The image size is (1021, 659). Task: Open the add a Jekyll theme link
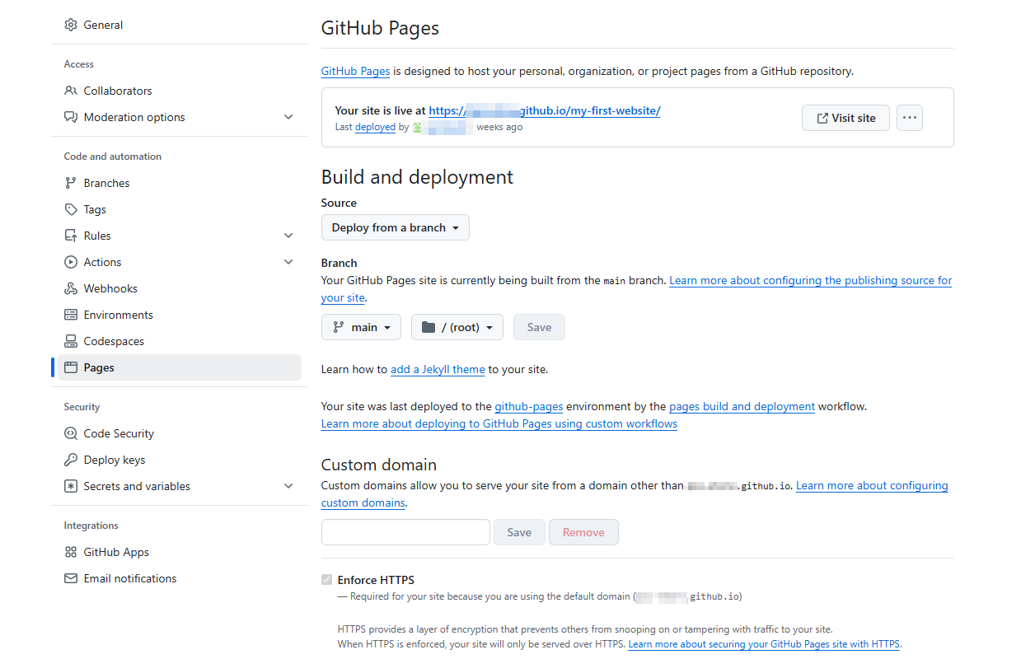[x=438, y=369]
